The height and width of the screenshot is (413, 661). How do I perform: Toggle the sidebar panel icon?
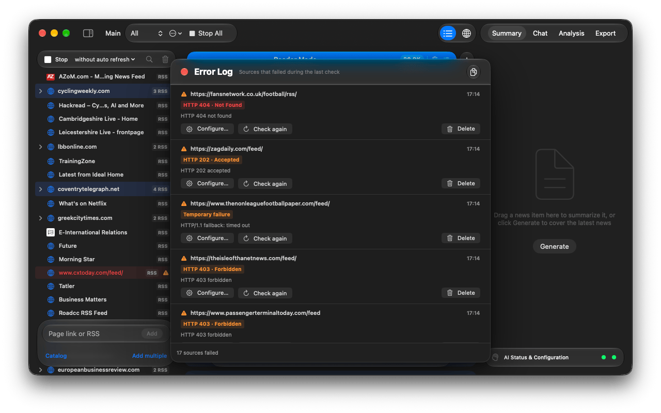[88, 33]
